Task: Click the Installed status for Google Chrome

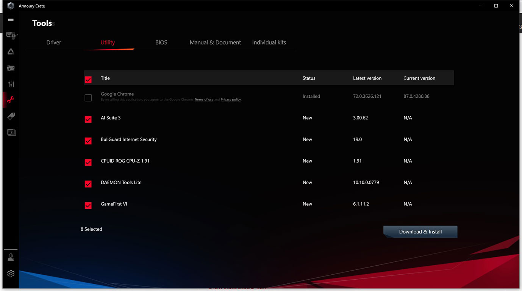Action: (x=311, y=96)
